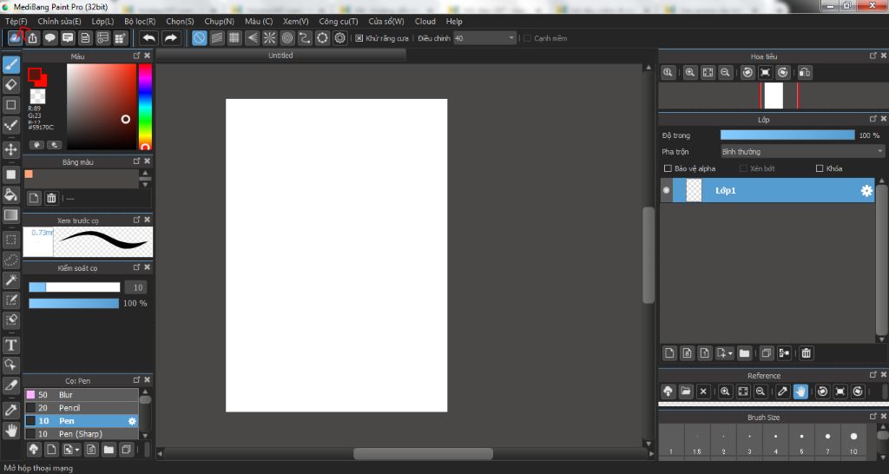889x474 pixels.
Task: Open snap settings gear in toolbar
Action: pos(340,38)
